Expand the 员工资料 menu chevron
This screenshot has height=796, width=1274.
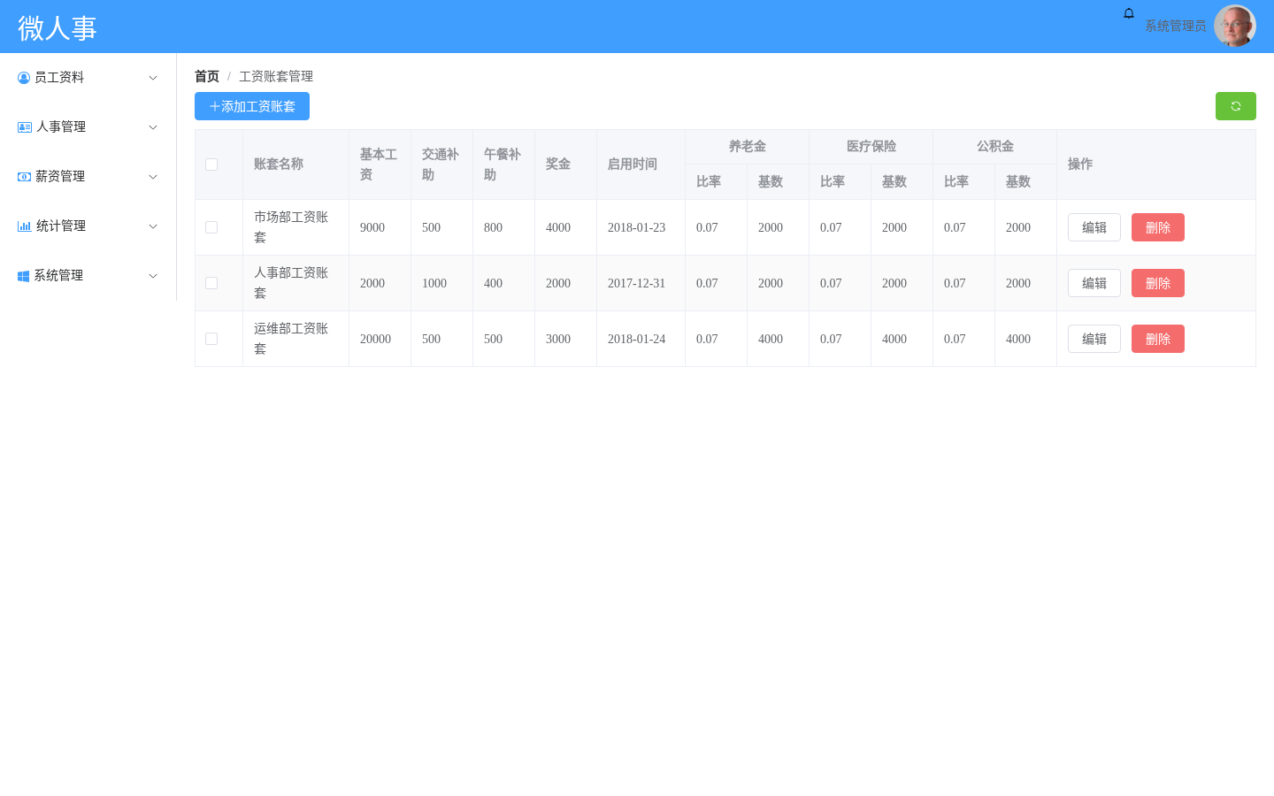tap(153, 78)
